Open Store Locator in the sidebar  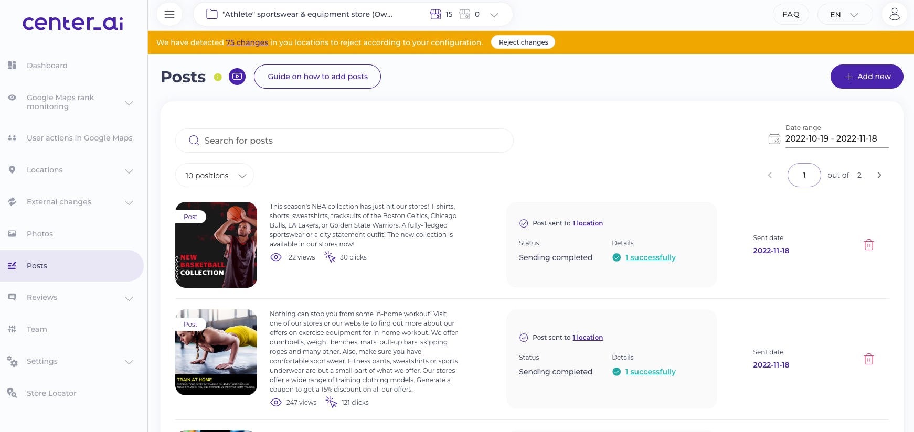pyautogui.click(x=51, y=393)
